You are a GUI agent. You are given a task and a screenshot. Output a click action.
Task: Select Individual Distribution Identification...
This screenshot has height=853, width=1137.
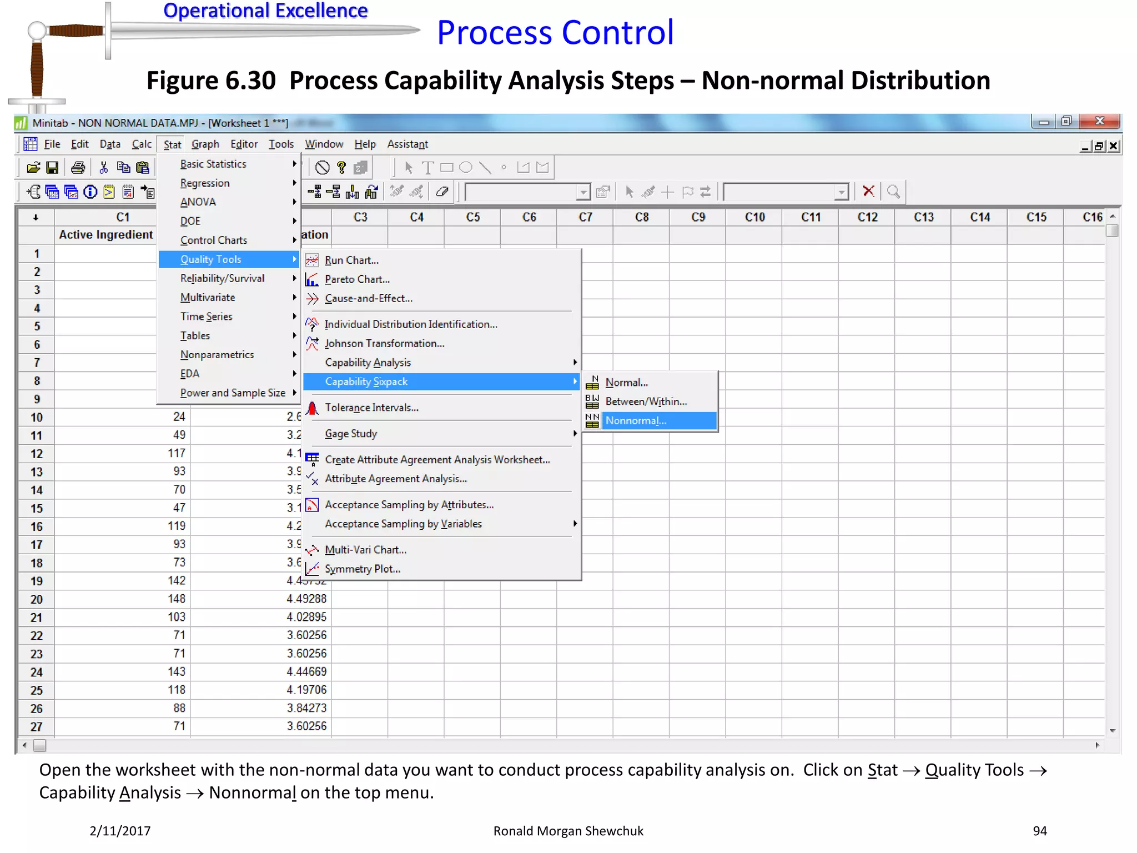441,324
